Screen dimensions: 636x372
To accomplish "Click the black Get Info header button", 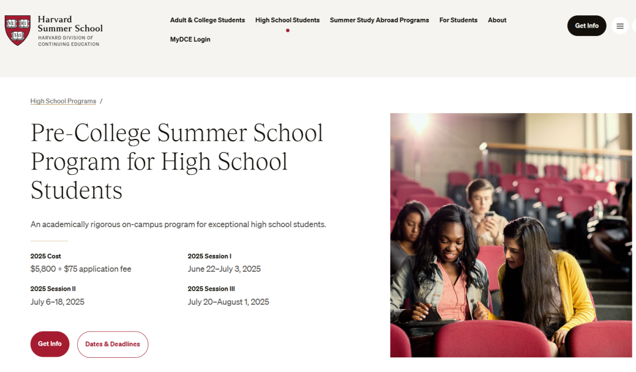I will pos(587,25).
